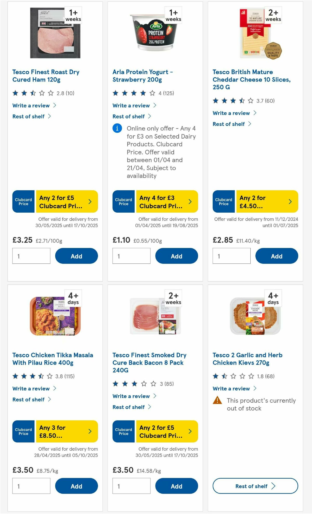
Task: Click the quantity field for Roast Dry Cured Ham
Action: pos(31,256)
